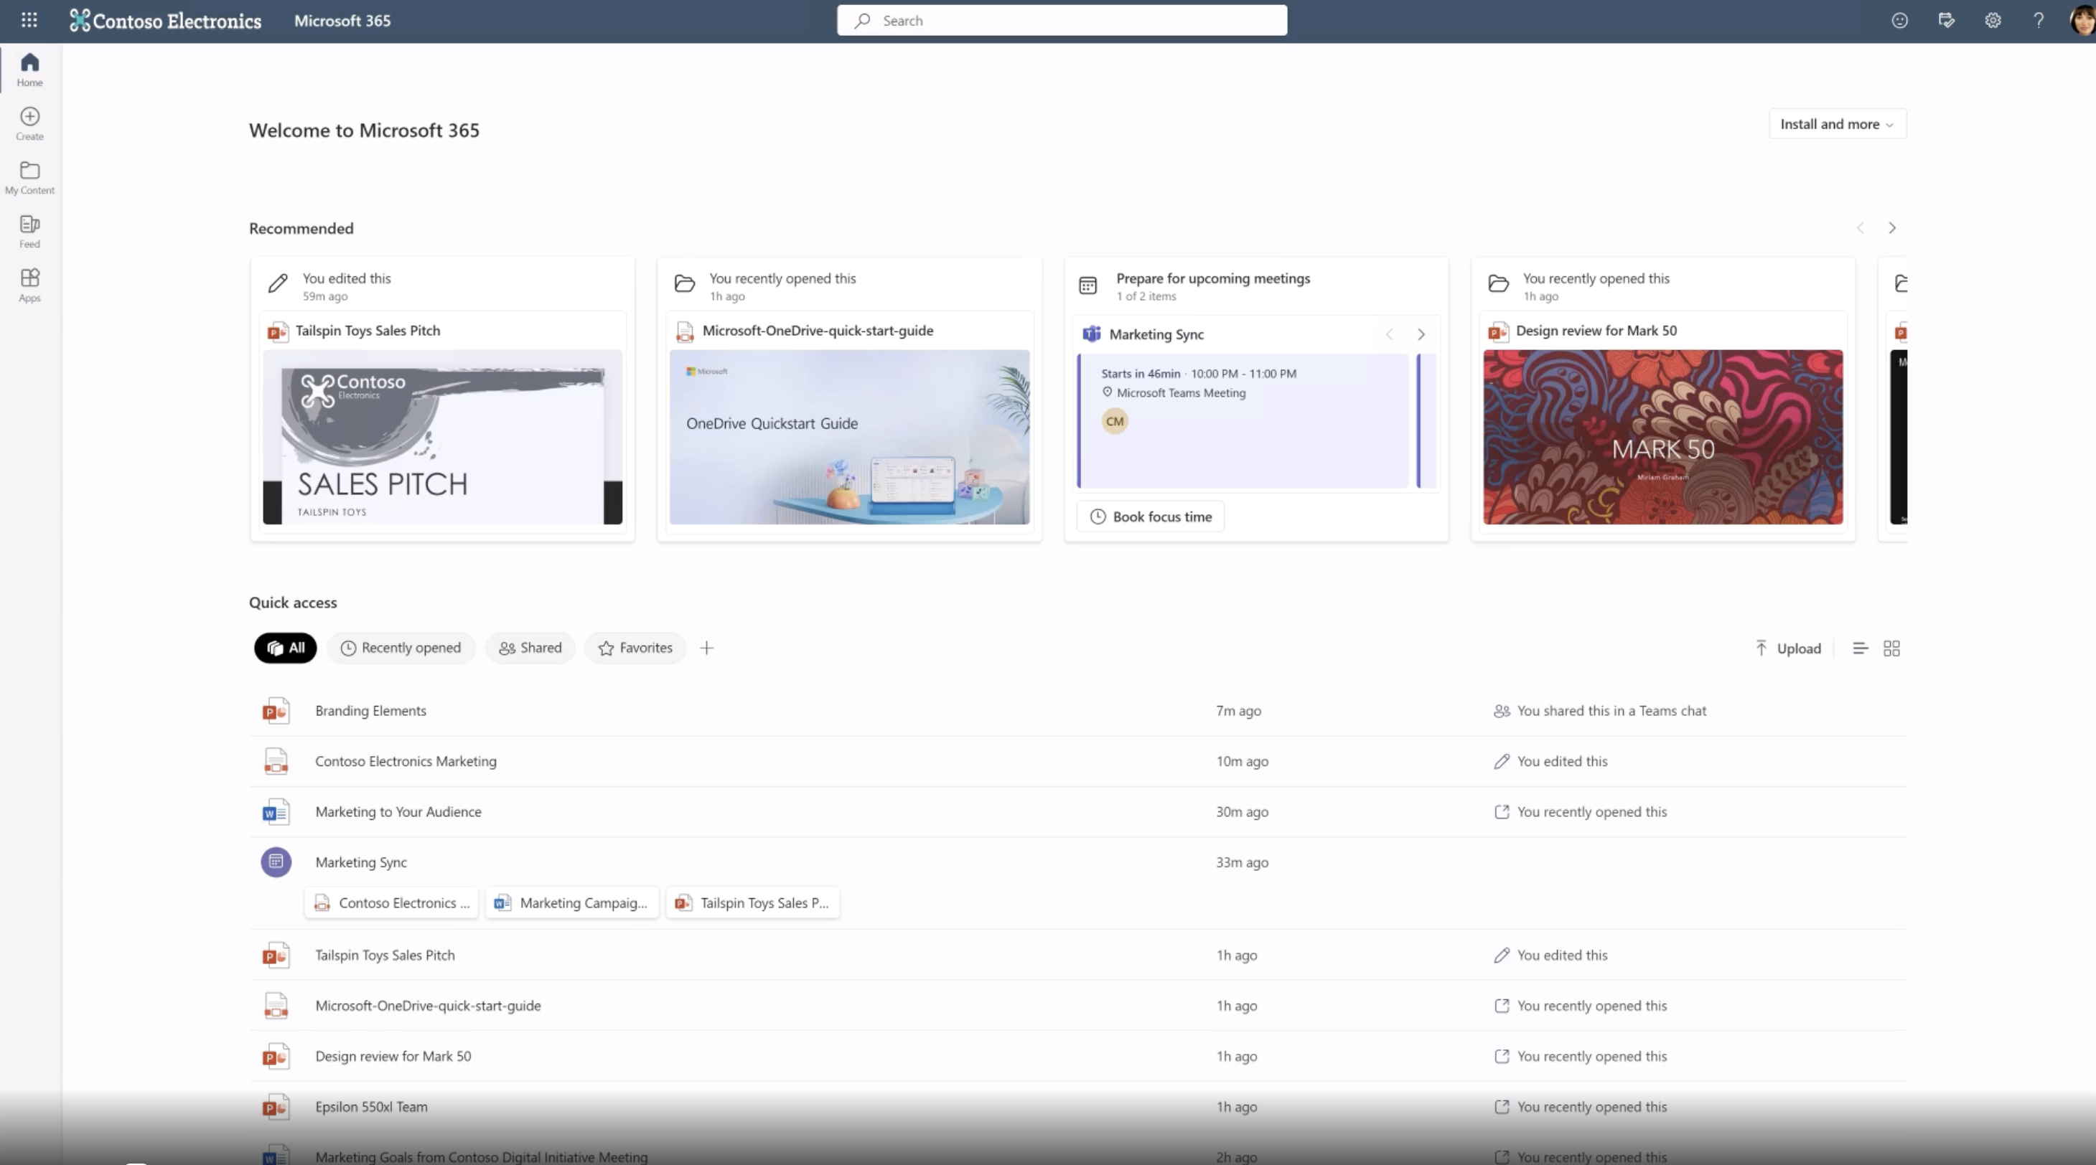
Task: Open Microsoft-OneDrive-quick-start-guide in Quick access list
Action: 428,1006
